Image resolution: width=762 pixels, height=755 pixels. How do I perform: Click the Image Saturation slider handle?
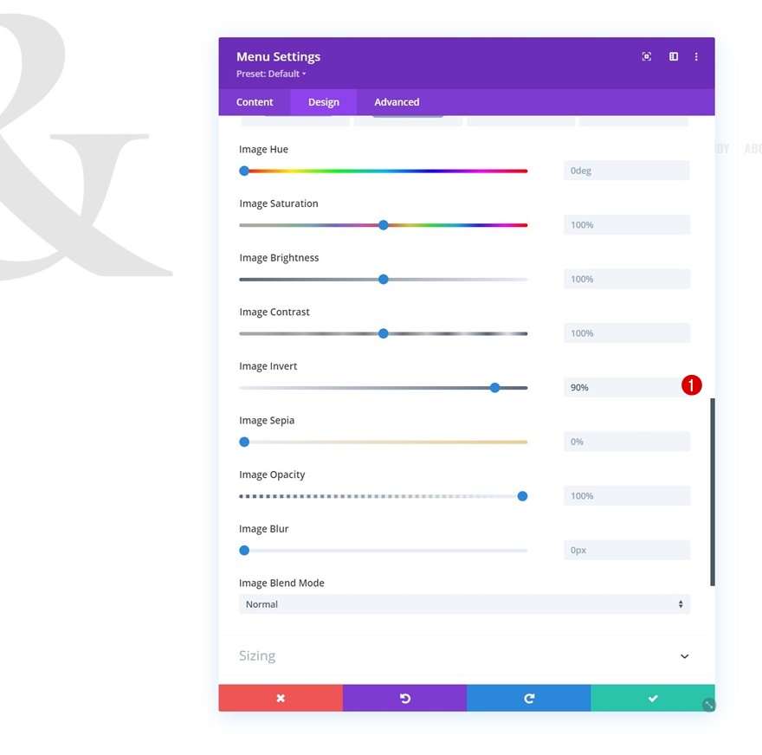pyautogui.click(x=384, y=225)
